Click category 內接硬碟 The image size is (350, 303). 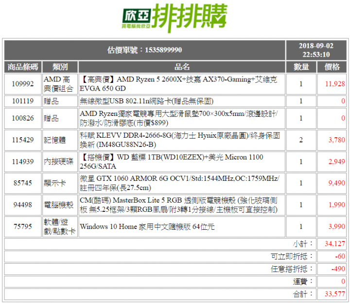click(58, 161)
